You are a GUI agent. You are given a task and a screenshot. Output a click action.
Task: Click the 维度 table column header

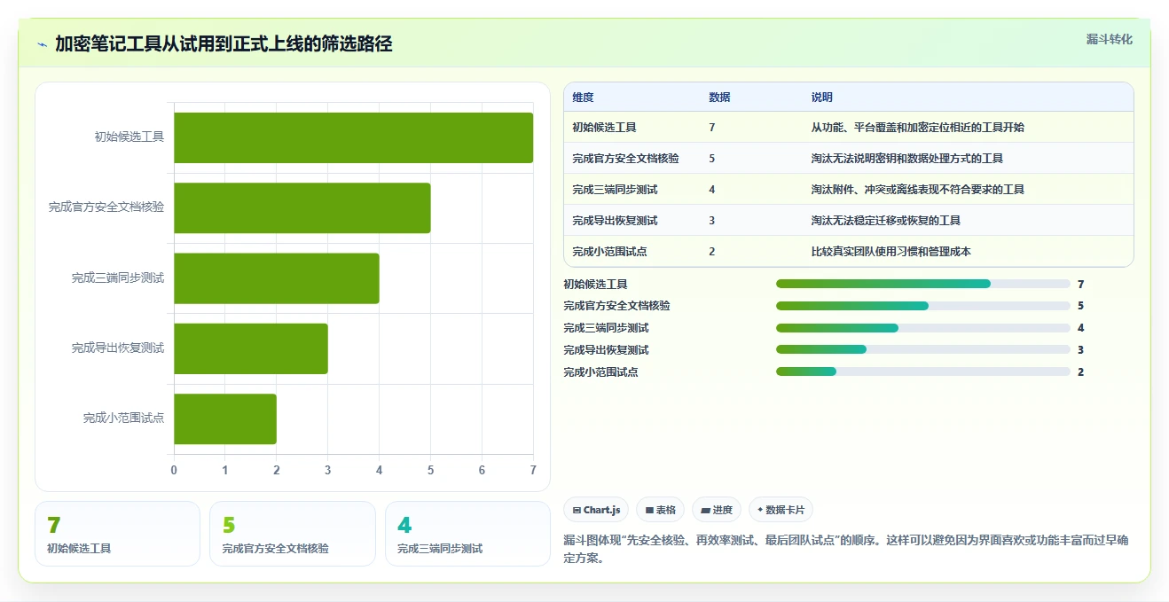click(x=584, y=98)
